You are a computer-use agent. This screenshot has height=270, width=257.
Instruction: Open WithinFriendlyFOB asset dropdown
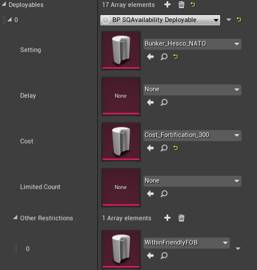187,243
